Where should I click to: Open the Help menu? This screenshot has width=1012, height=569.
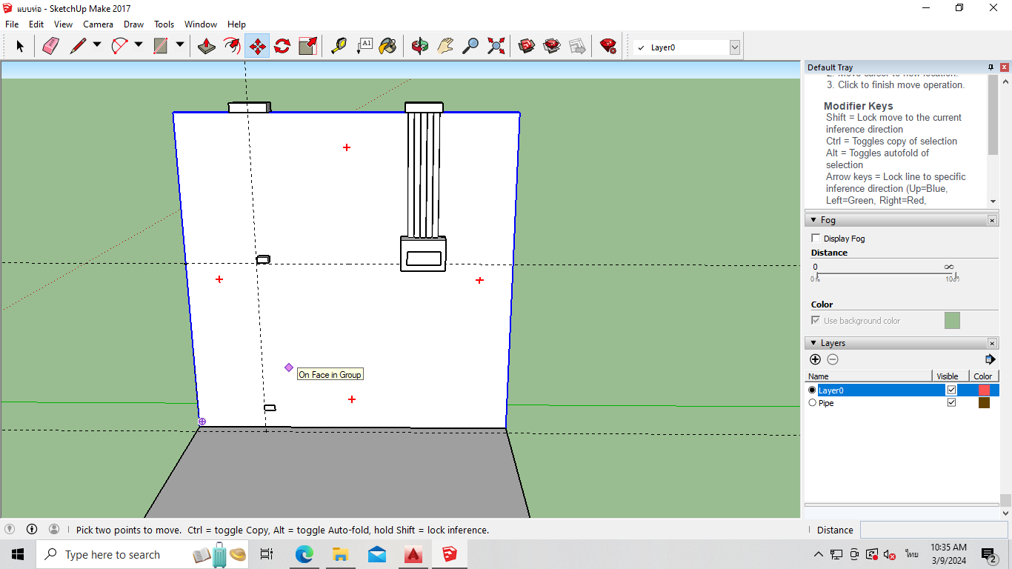[237, 24]
